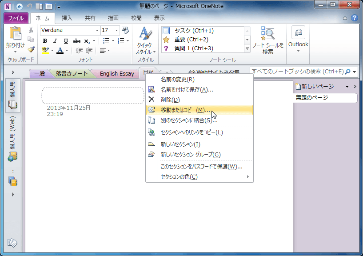Image resolution: width=363 pixels, height=256 pixels.
Task: Open the Quick Styles gallery
Action: click(145, 41)
